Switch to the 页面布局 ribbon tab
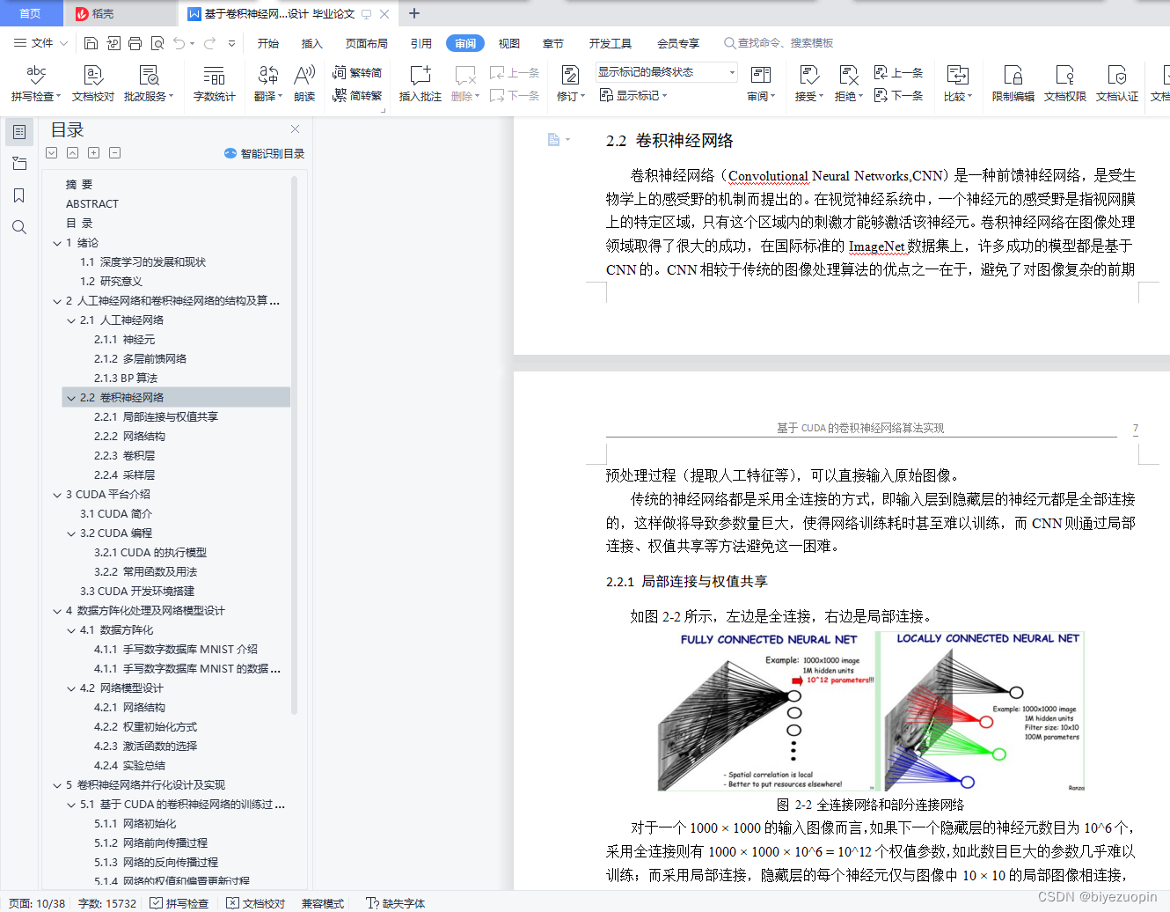 point(367,43)
